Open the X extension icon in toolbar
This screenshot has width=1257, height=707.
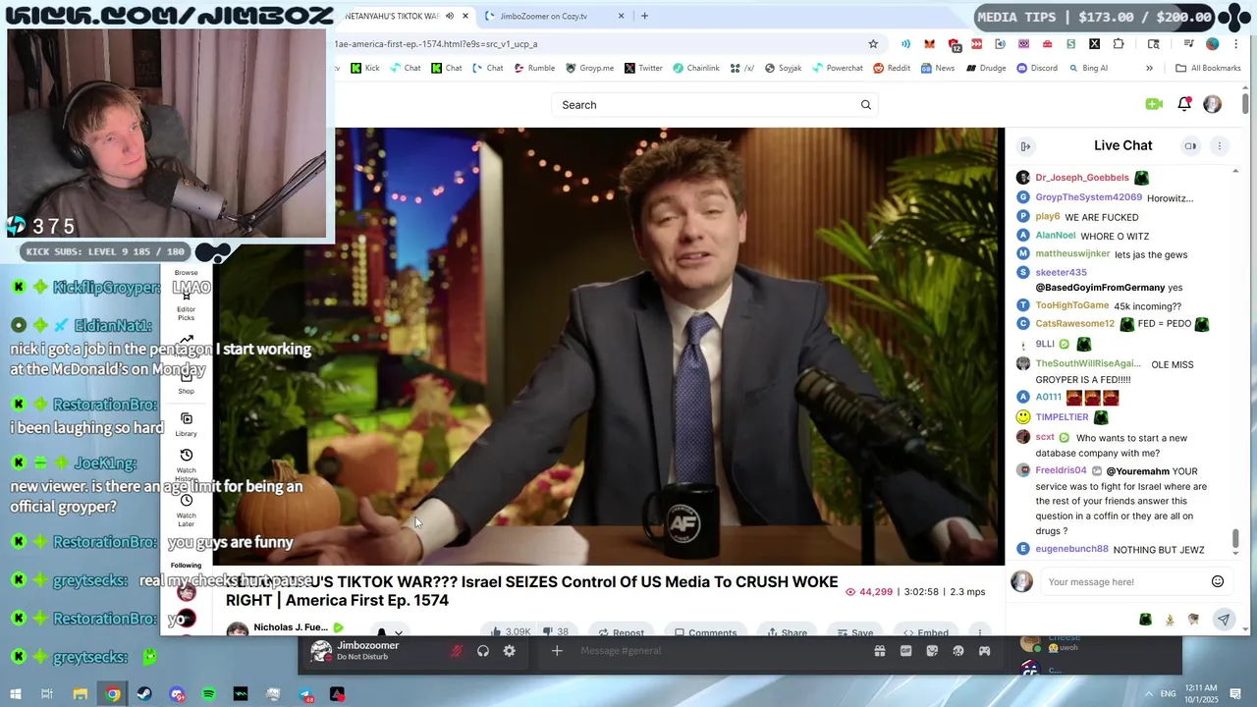click(1094, 43)
